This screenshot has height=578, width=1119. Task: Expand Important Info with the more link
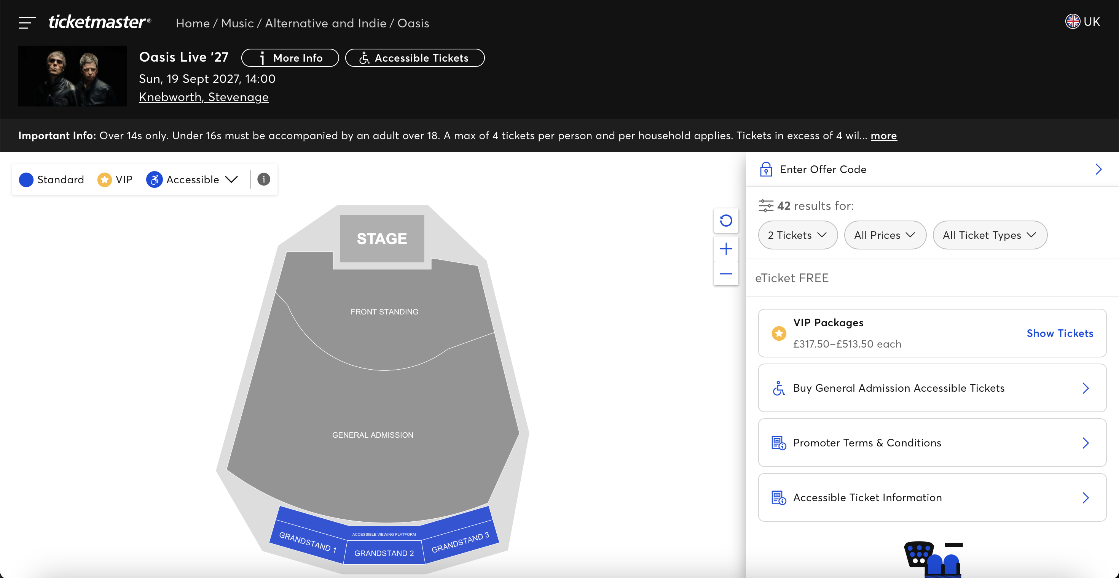click(883, 135)
